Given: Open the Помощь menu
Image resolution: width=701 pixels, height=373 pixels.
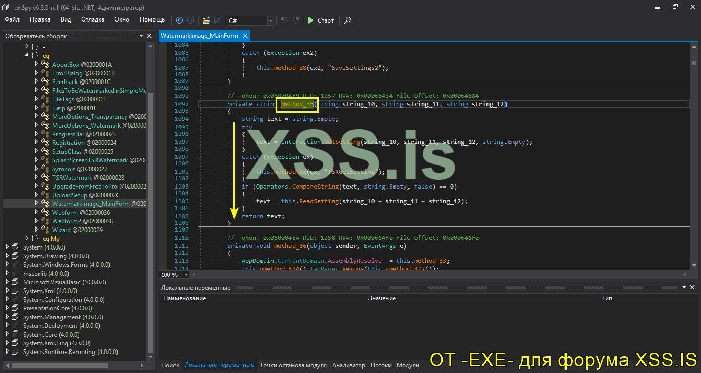Looking at the screenshot, I should pos(152,19).
